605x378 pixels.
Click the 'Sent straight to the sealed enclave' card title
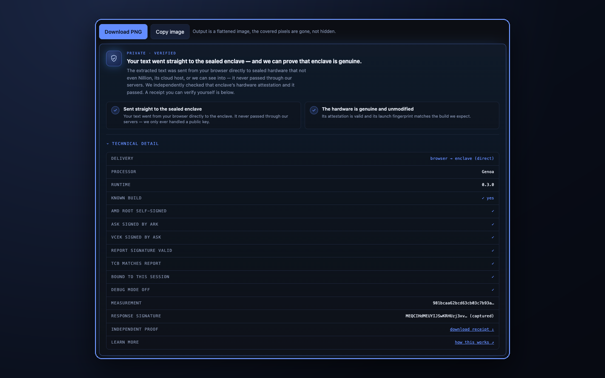click(163, 109)
